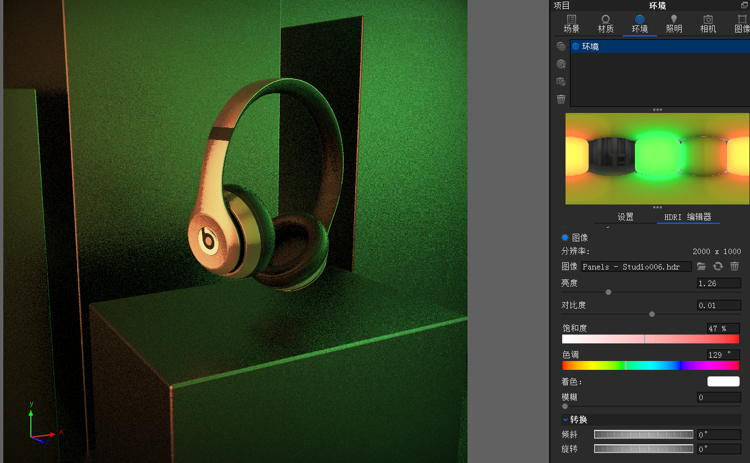Click the 亮度 slider track
Image resolution: width=750 pixels, height=463 pixels.
(x=651, y=292)
